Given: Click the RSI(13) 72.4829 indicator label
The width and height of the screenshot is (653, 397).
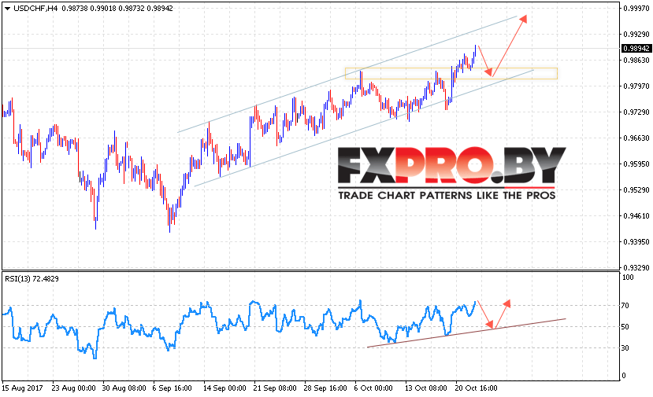Looking at the screenshot, I should click(32, 279).
